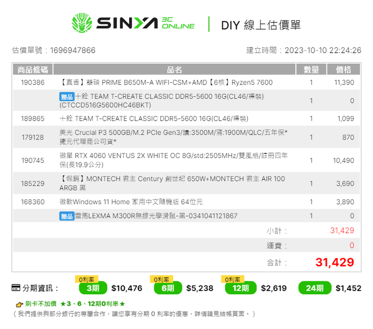
Task: Click the PRIME B650M-A WIFI-CSM Ryzen5 7600 item name
Action: coord(166,82)
